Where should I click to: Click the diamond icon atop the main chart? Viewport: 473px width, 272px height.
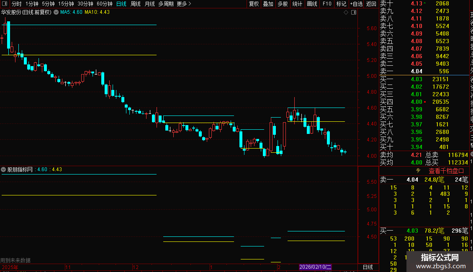(346, 13)
